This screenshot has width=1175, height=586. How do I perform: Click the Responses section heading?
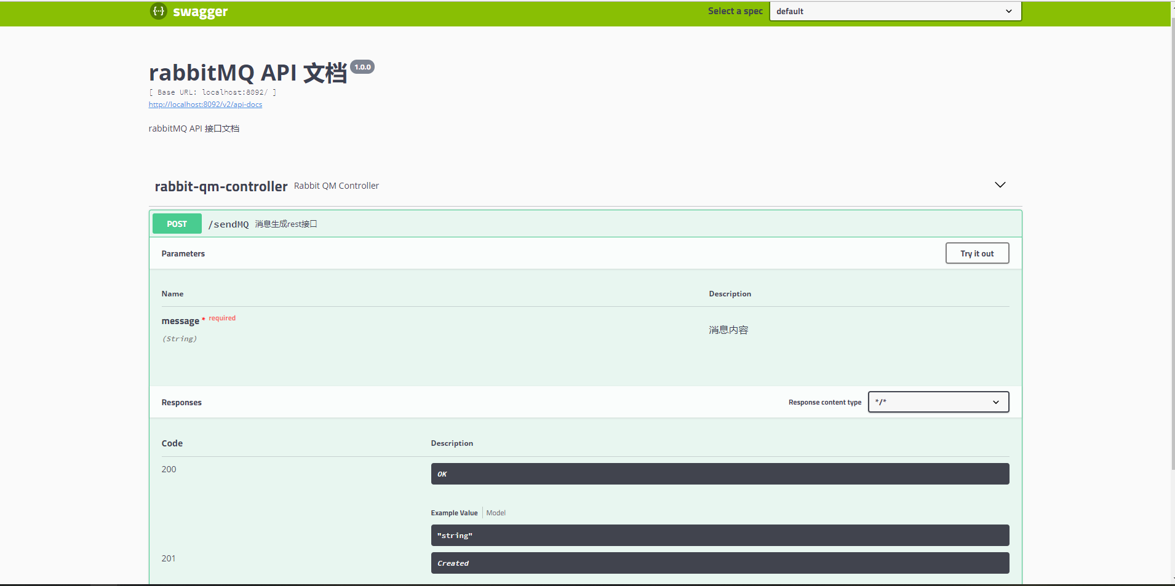(181, 402)
